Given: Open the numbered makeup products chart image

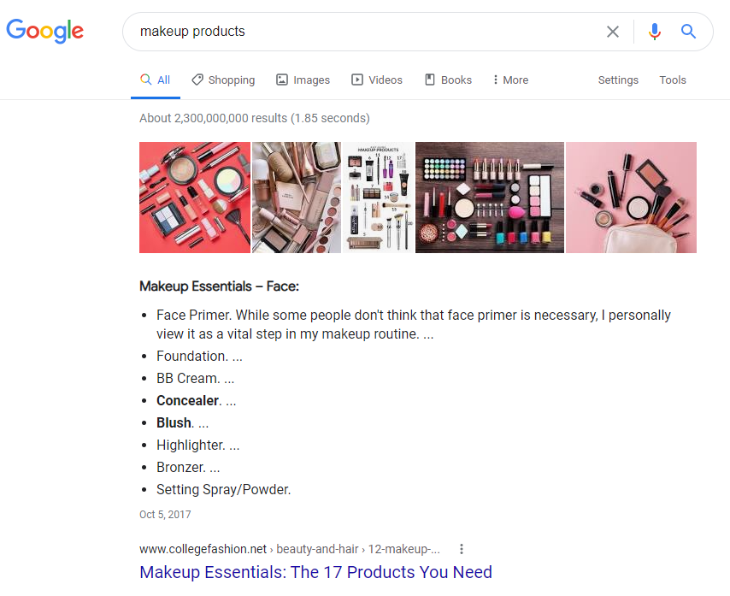Looking at the screenshot, I should pos(378,198).
